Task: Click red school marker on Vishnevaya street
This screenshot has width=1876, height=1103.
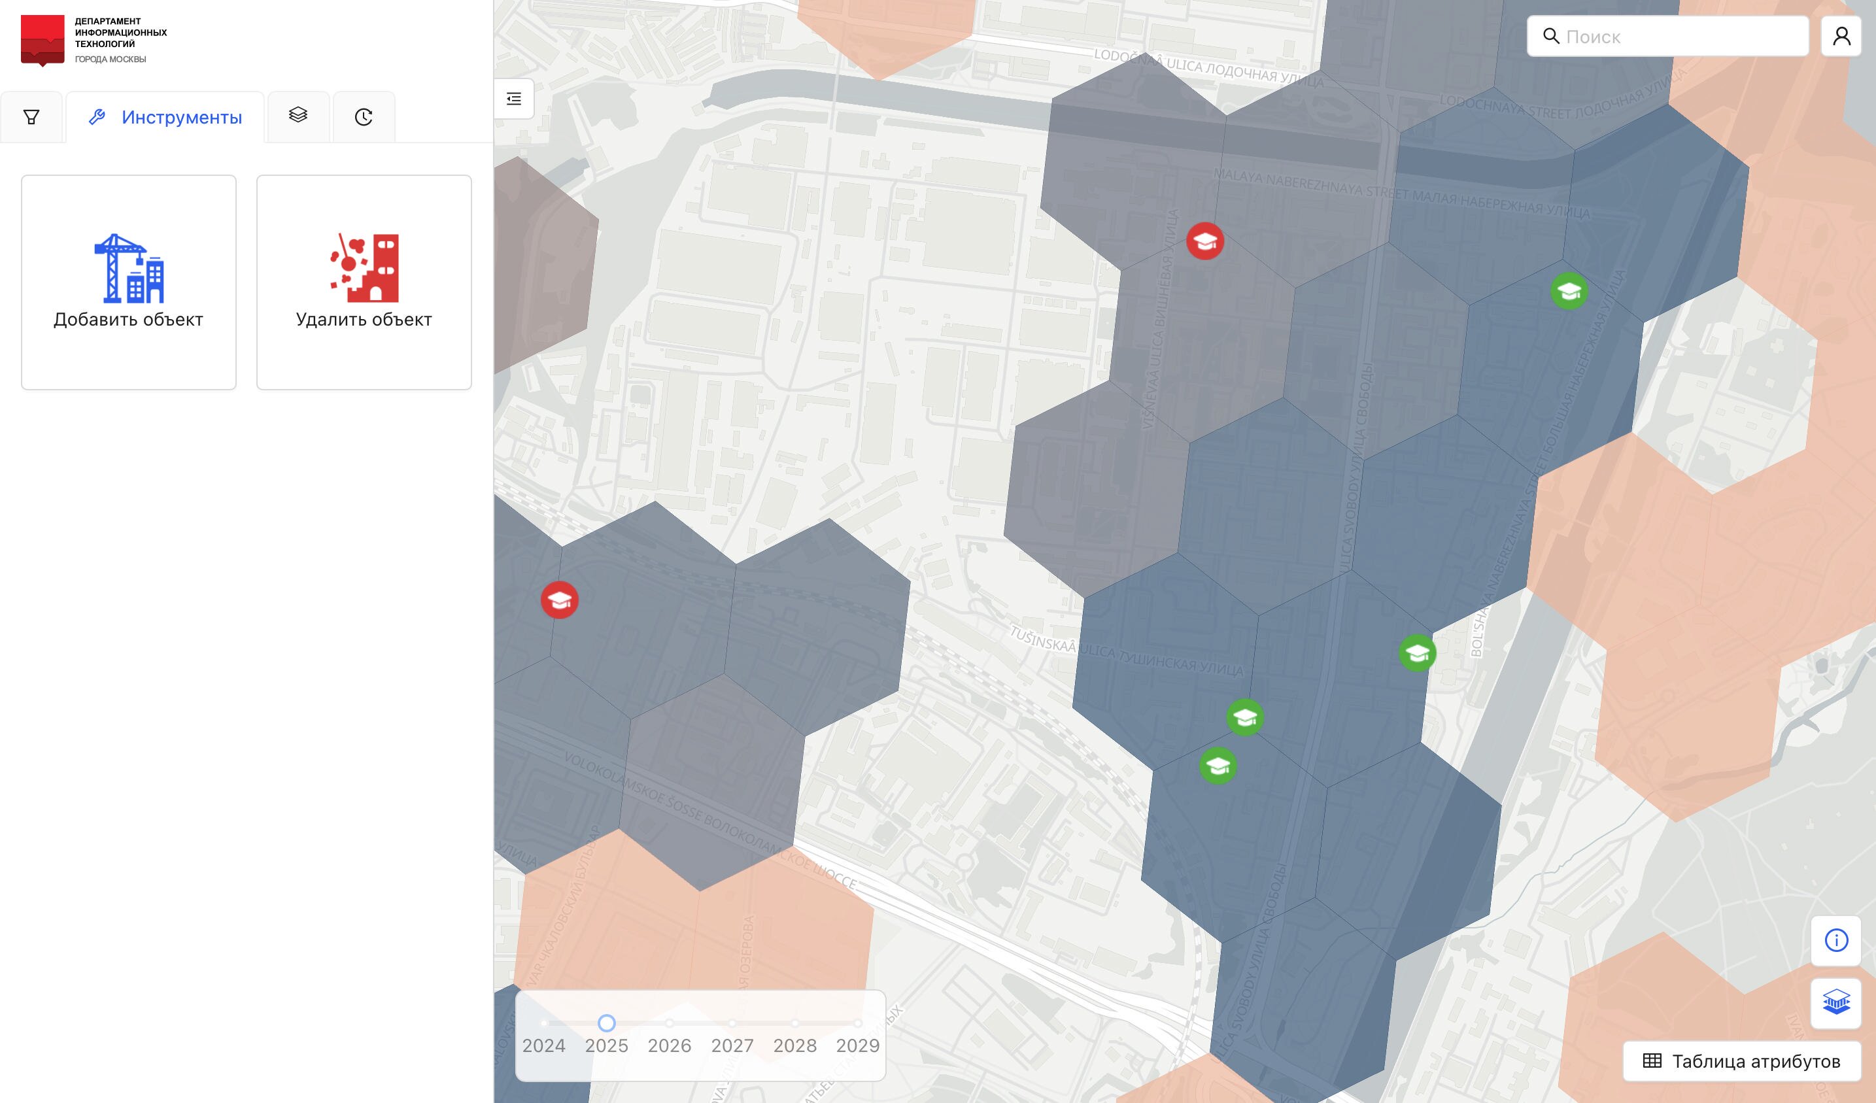Action: coord(1204,241)
